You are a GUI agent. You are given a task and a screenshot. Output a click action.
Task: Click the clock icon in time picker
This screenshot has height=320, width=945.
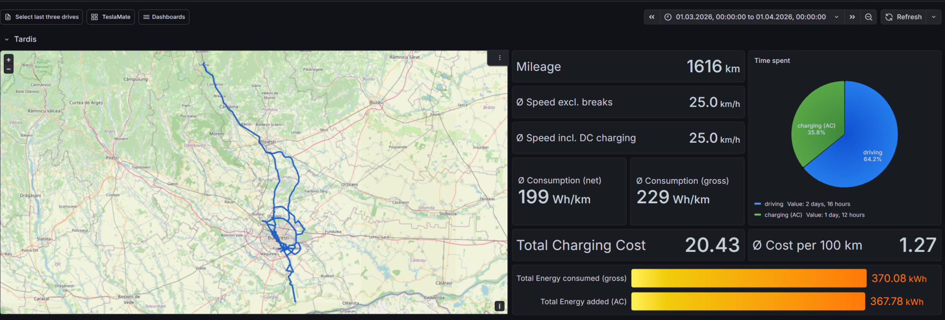coord(668,17)
